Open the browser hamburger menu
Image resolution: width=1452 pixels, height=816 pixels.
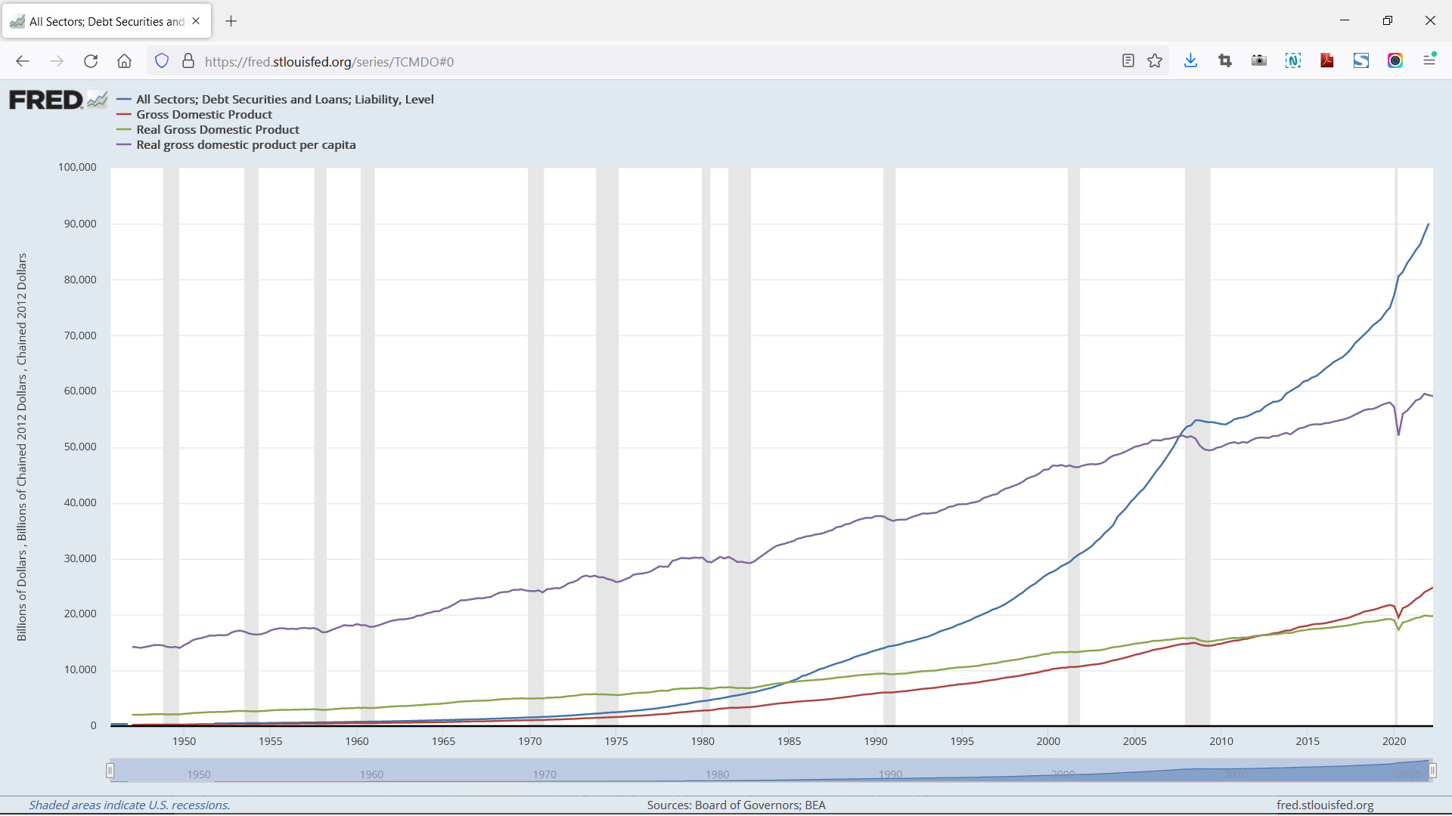(x=1430, y=60)
